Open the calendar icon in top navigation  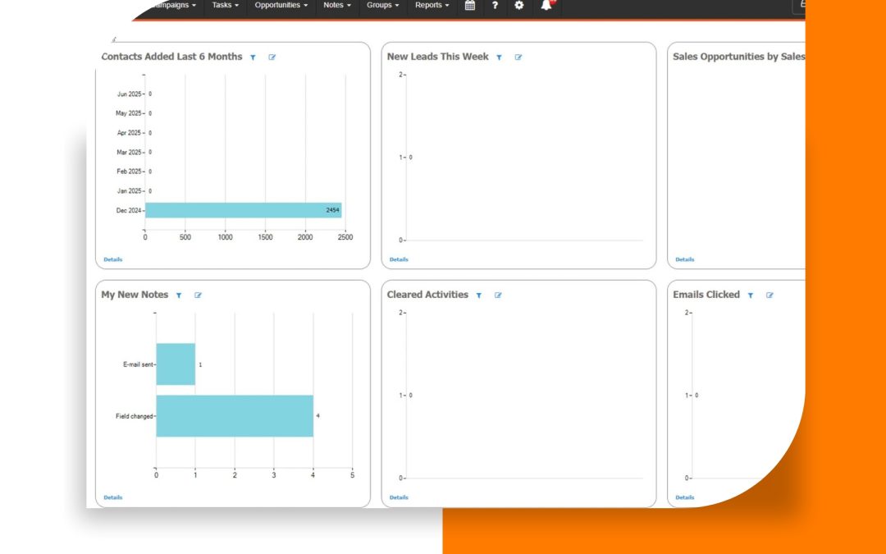(x=469, y=5)
